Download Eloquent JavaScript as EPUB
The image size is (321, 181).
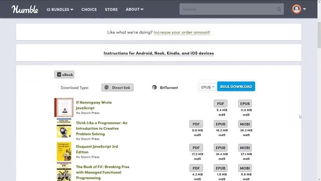coord(221,147)
